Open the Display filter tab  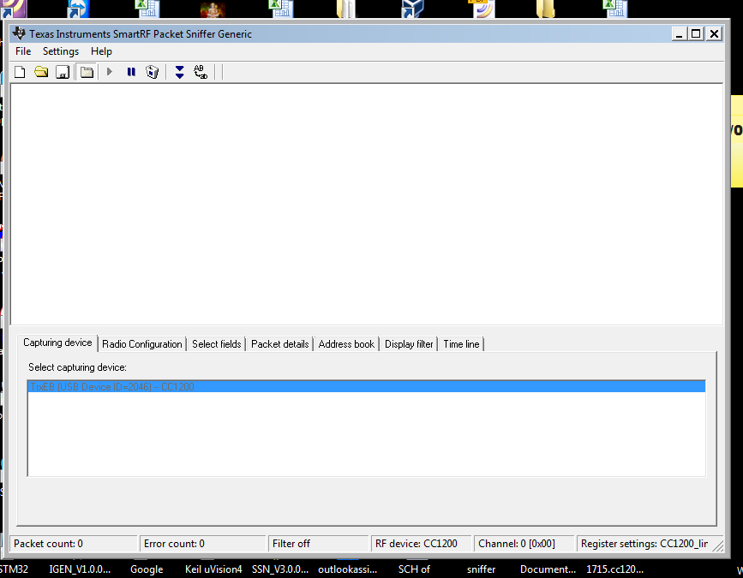click(x=409, y=344)
